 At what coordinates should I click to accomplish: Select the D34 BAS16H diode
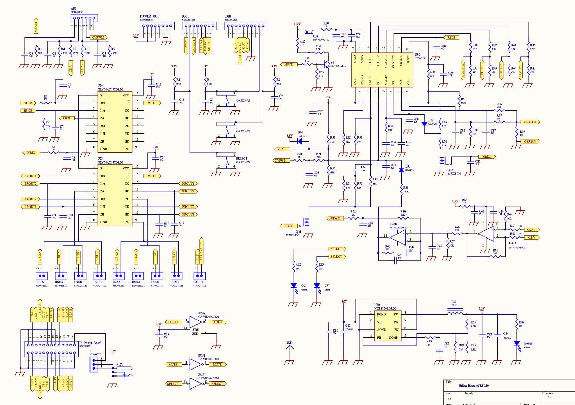[x=300, y=141]
